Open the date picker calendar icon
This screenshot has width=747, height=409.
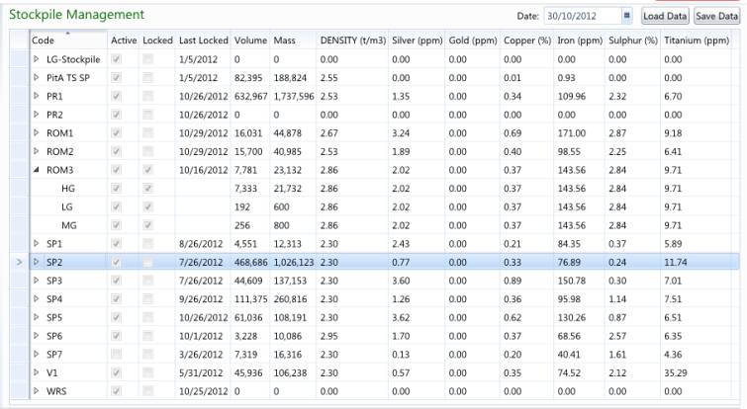point(627,16)
